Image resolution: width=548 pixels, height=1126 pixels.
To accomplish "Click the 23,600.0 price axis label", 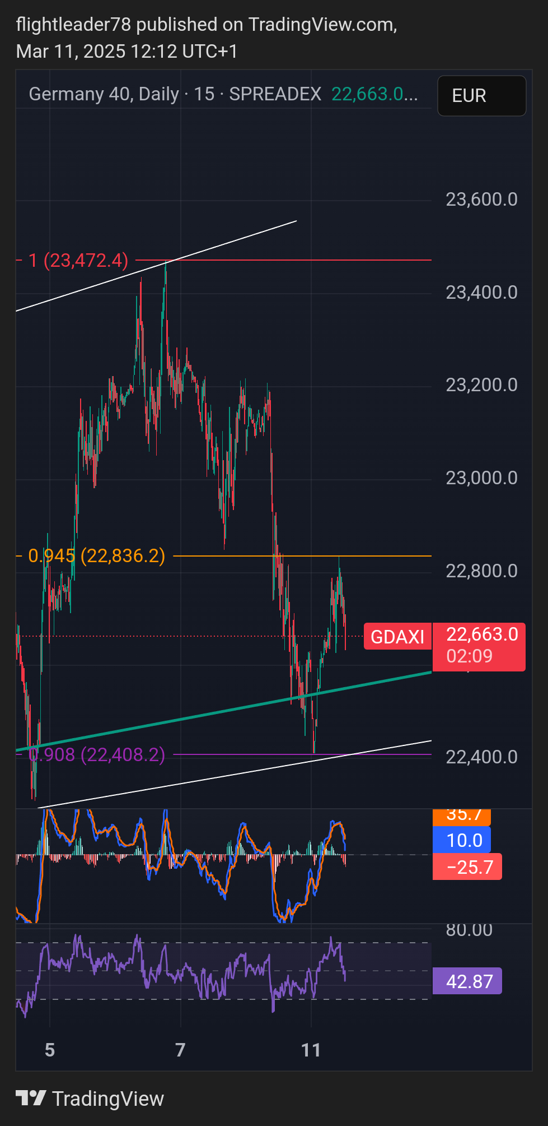I will (x=481, y=200).
